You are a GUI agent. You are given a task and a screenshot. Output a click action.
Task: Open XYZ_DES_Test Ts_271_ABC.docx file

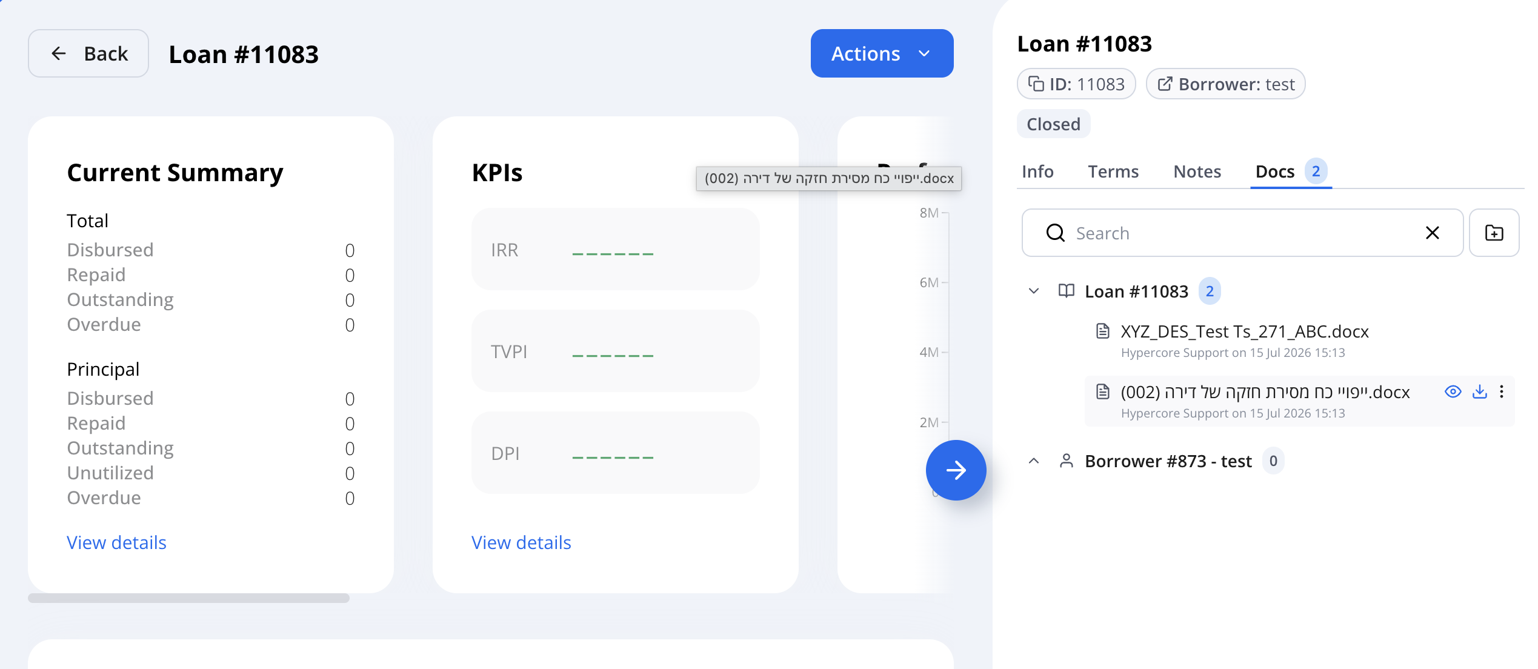pos(1245,331)
